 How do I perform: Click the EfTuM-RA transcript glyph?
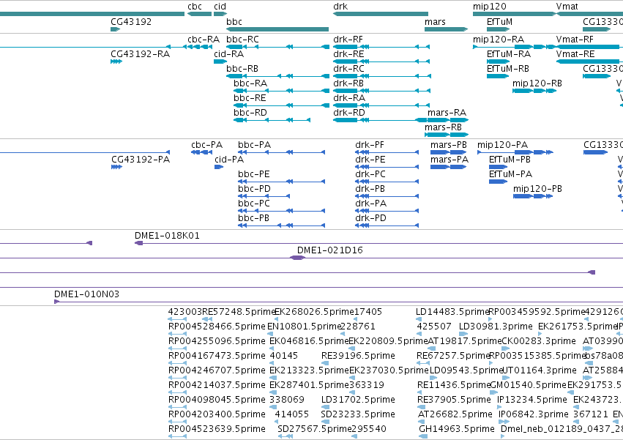click(x=498, y=61)
